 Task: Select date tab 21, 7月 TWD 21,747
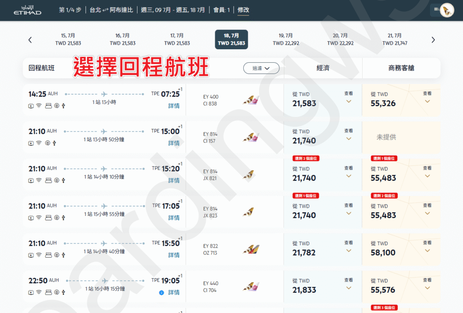(x=395, y=39)
